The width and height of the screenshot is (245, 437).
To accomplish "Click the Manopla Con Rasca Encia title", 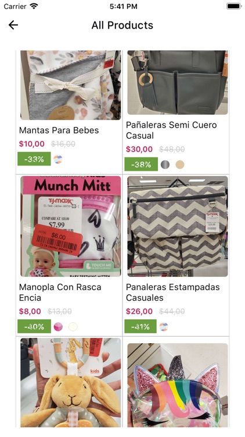I will 60,292.
